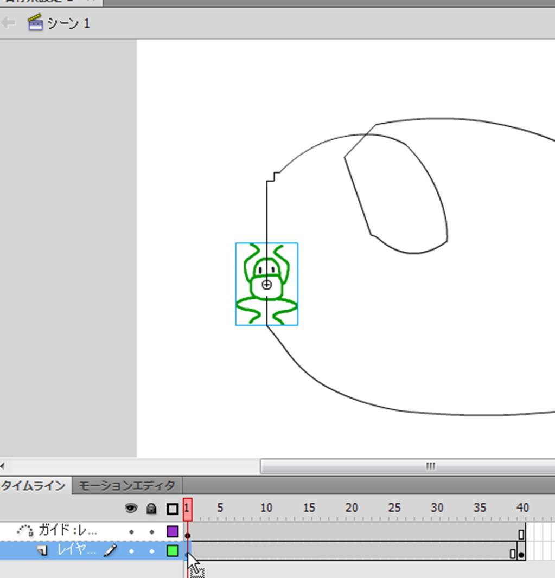Viewport: 555px width, 578px height.
Task: Click the シーン 1 label
Action: [x=68, y=23]
